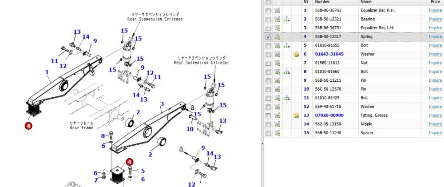Viewport: 444px width, 187px height.
Task: Add Nut 01580-11613 to cart
Action: 277,64
